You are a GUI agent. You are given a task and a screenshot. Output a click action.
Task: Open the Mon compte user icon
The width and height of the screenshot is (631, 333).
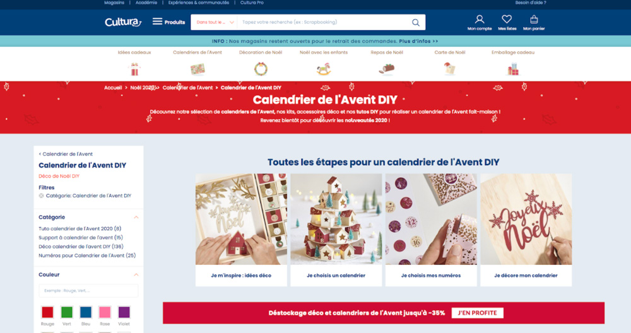coord(480,20)
